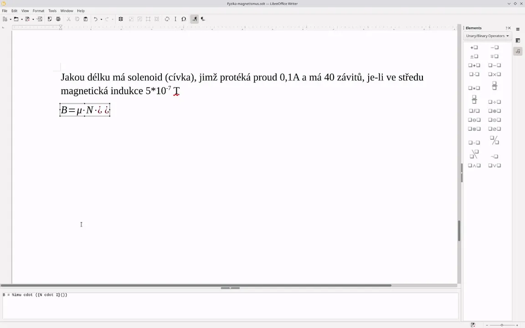525x328 pixels.
Task: Insert the boolean NOT ¬ element
Action: pyautogui.click(x=494, y=156)
